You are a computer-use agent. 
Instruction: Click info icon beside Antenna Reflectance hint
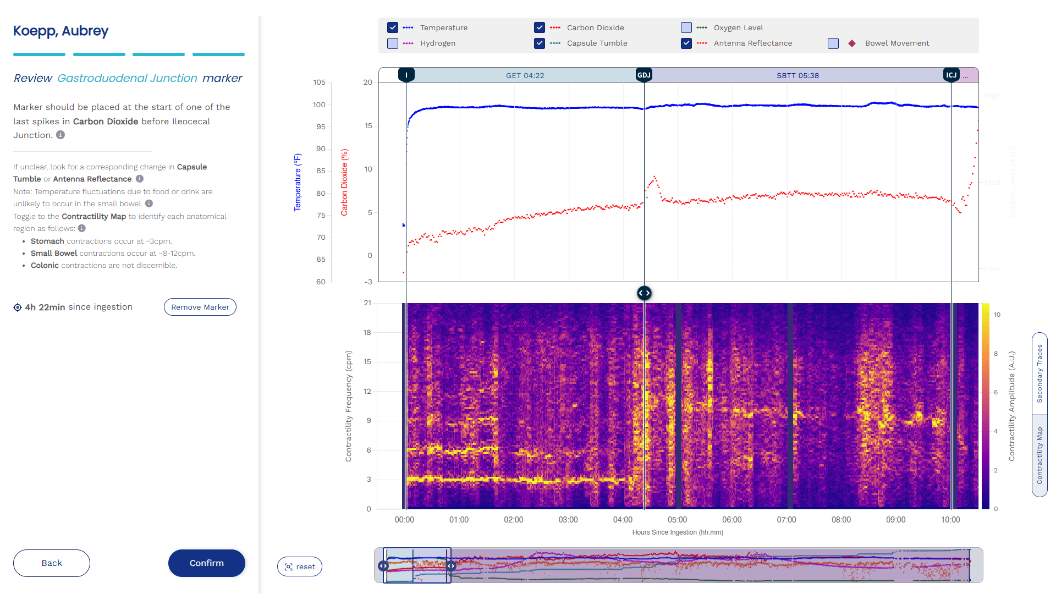(x=140, y=179)
